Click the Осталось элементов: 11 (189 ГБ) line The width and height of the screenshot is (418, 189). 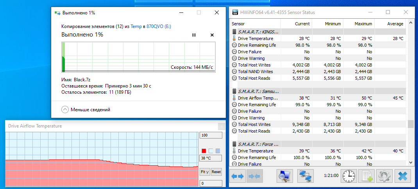click(96, 93)
